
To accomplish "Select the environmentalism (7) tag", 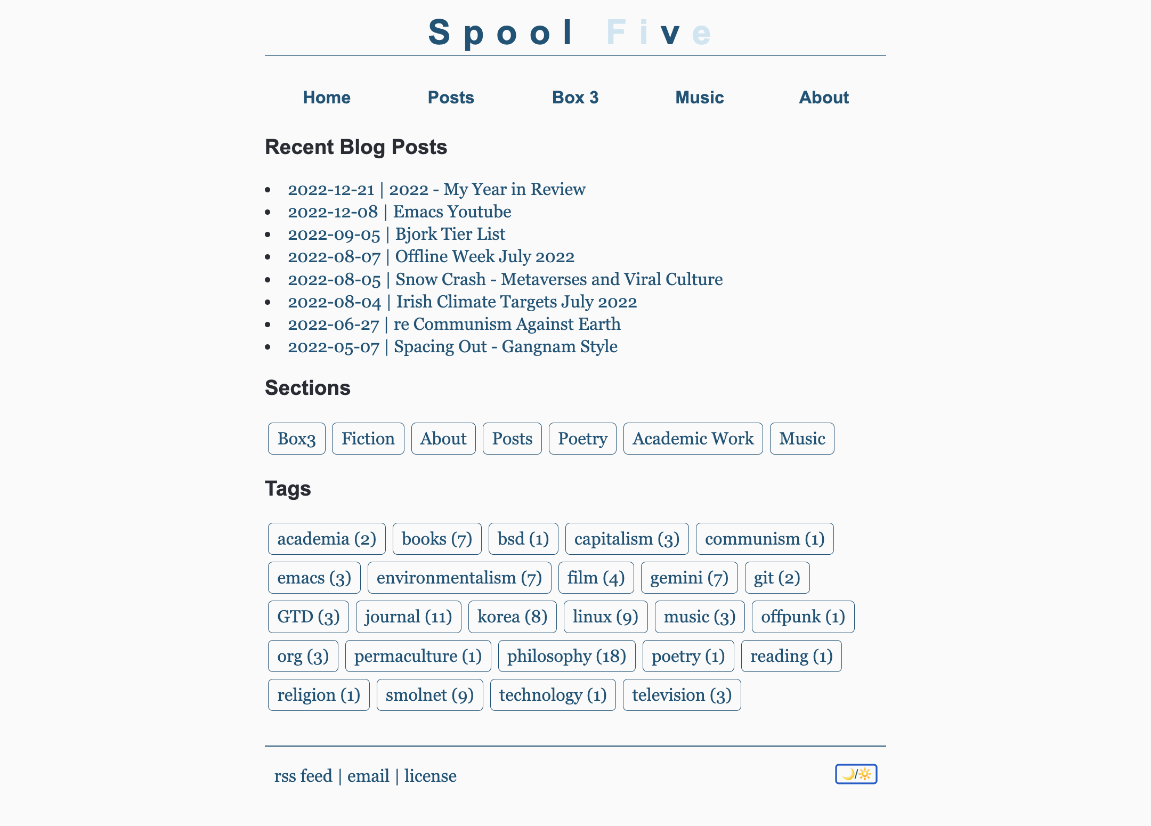I will (459, 578).
